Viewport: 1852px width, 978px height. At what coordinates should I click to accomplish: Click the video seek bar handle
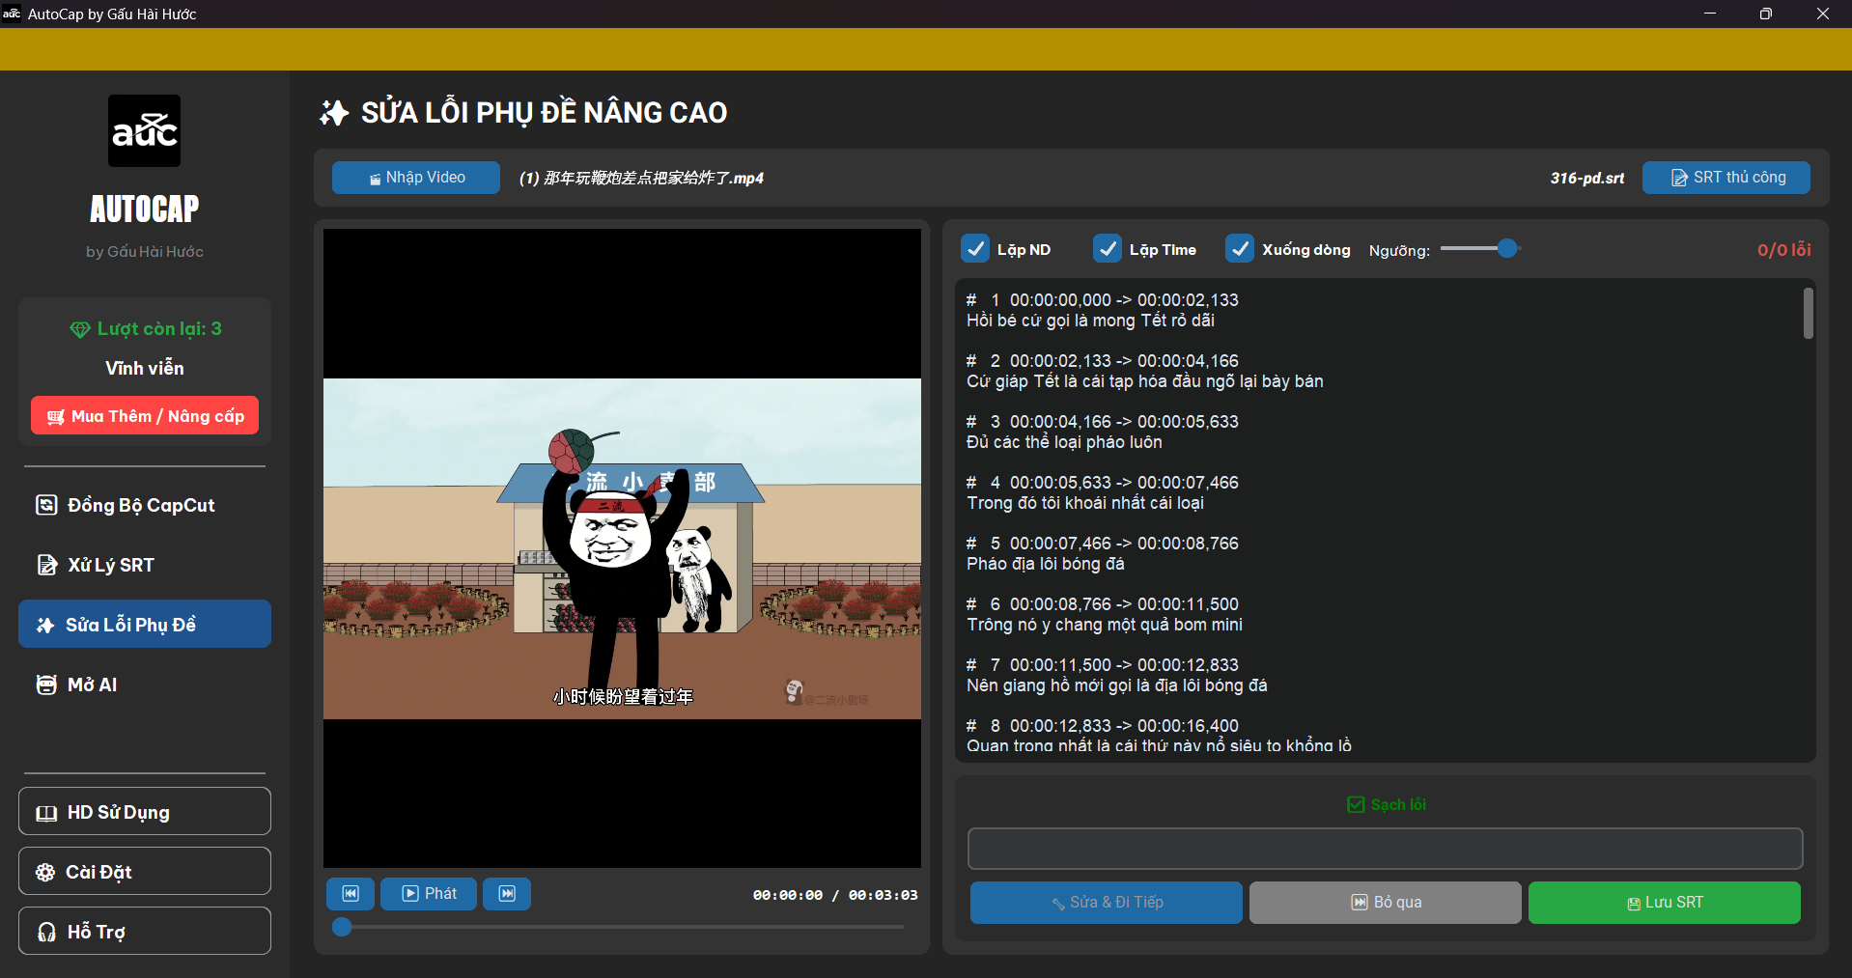342,927
